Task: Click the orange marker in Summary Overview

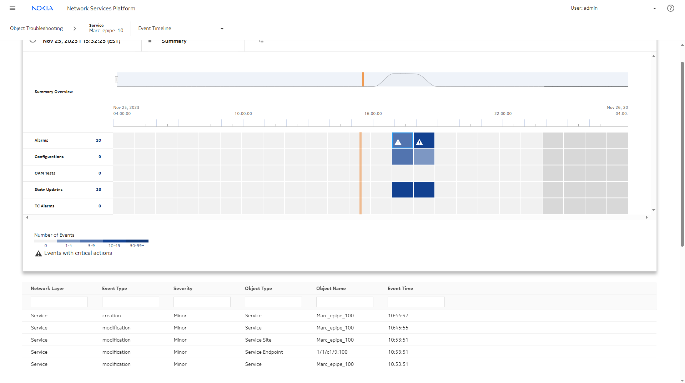Action: (x=363, y=79)
